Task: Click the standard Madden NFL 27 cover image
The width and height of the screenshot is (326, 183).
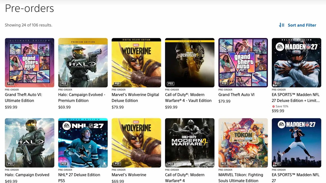Action: tap(296, 143)
